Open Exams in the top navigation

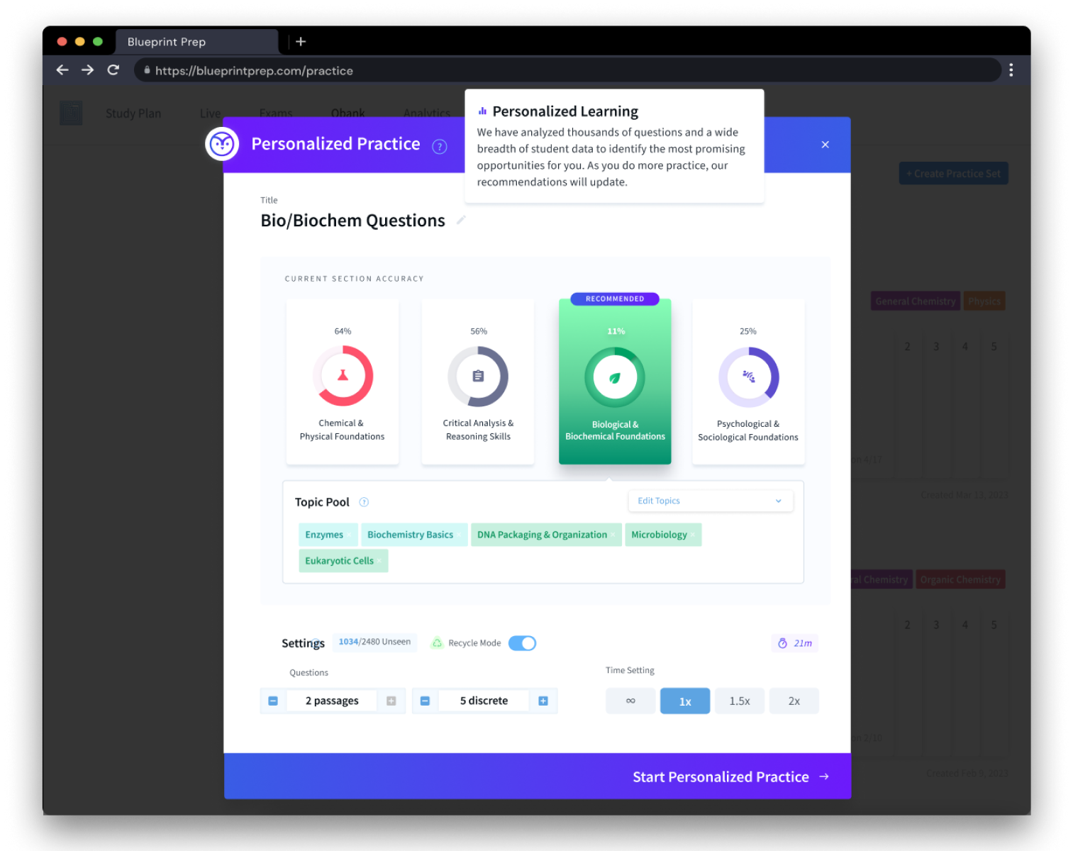click(x=276, y=113)
